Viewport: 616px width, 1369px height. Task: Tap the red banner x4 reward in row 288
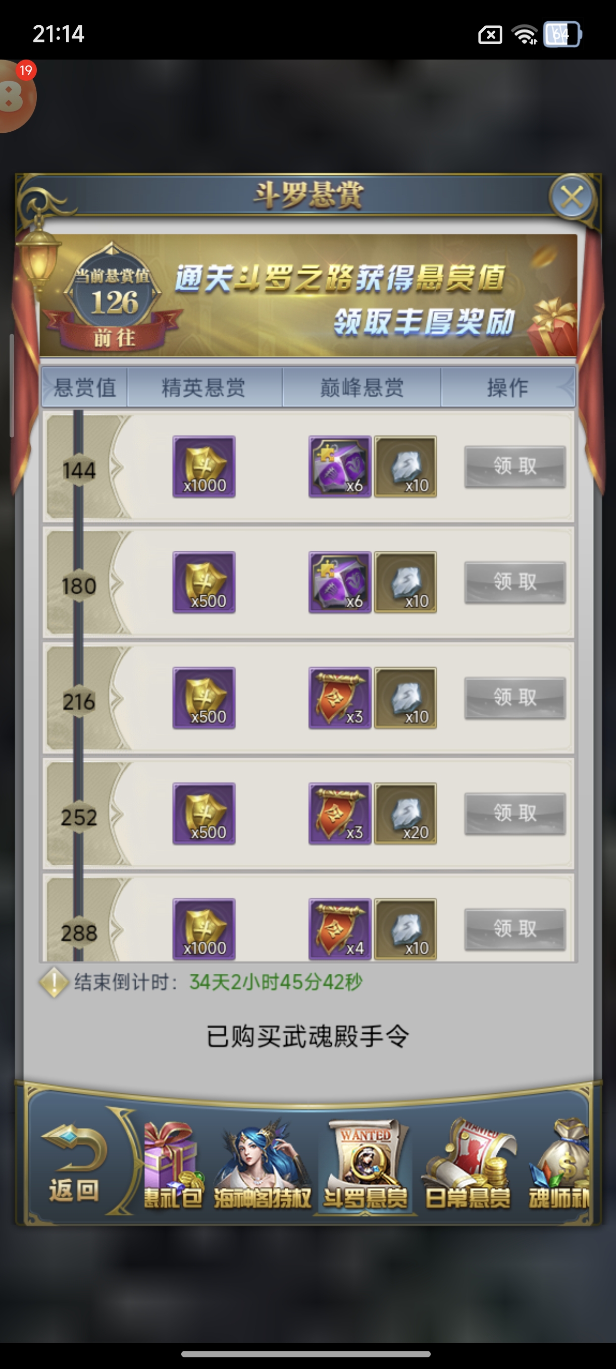click(340, 929)
